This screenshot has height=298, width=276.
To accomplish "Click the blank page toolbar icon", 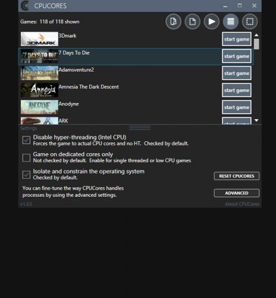I will [192, 21].
